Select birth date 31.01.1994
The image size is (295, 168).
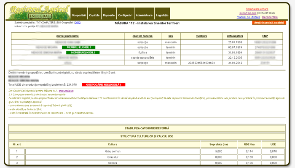(x=235, y=52)
